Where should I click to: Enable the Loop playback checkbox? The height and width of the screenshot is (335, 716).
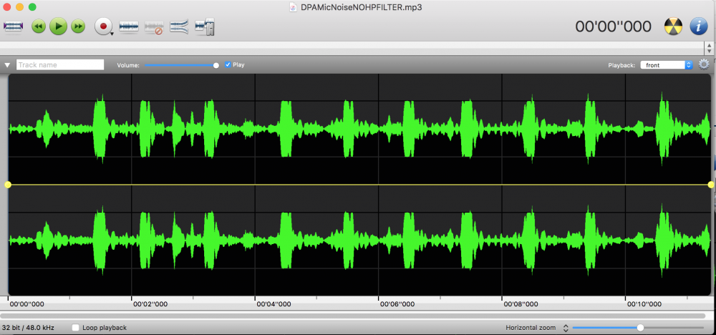[76, 328]
